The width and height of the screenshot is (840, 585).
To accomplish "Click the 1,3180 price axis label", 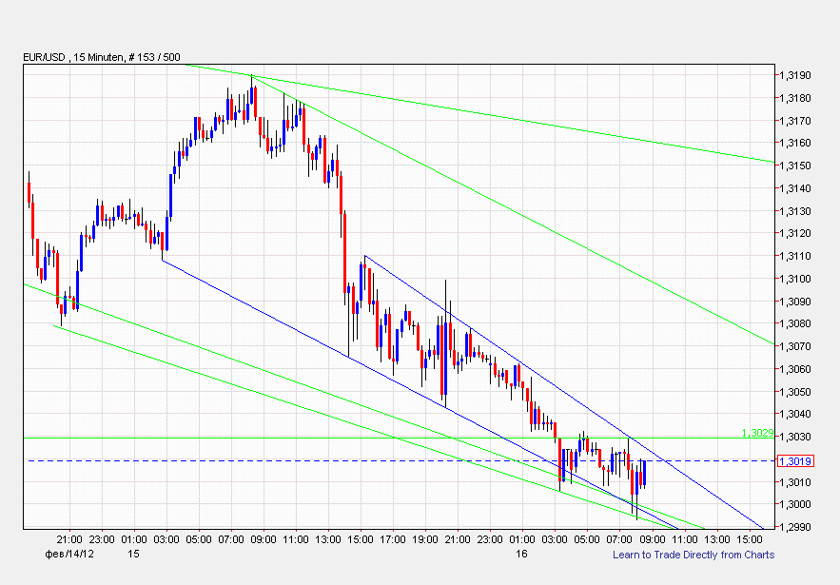I will [795, 98].
